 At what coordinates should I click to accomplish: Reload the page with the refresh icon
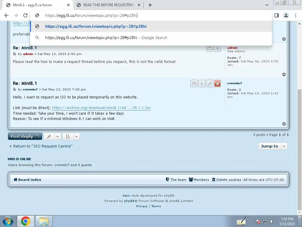tap(25, 15)
